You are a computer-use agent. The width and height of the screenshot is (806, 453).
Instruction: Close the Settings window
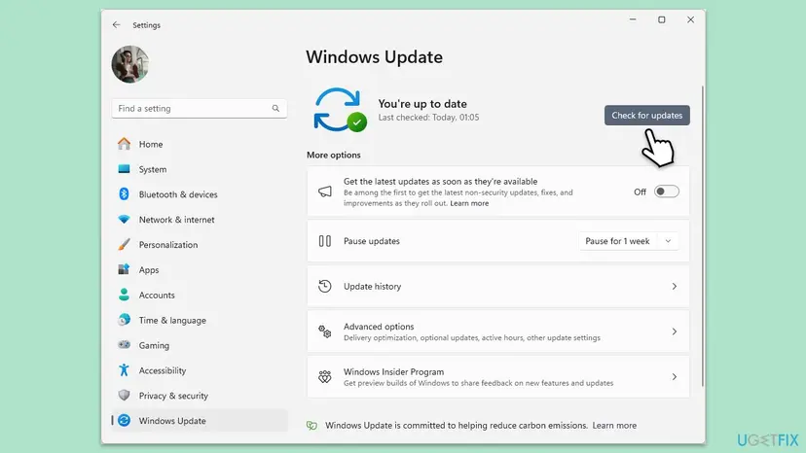coord(690,19)
